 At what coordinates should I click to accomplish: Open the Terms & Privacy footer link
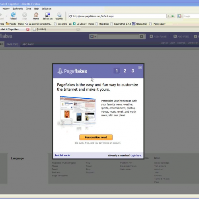(x=162, y=179)
